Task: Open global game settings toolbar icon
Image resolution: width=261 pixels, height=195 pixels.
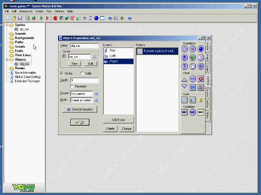Action: (116, 18)
